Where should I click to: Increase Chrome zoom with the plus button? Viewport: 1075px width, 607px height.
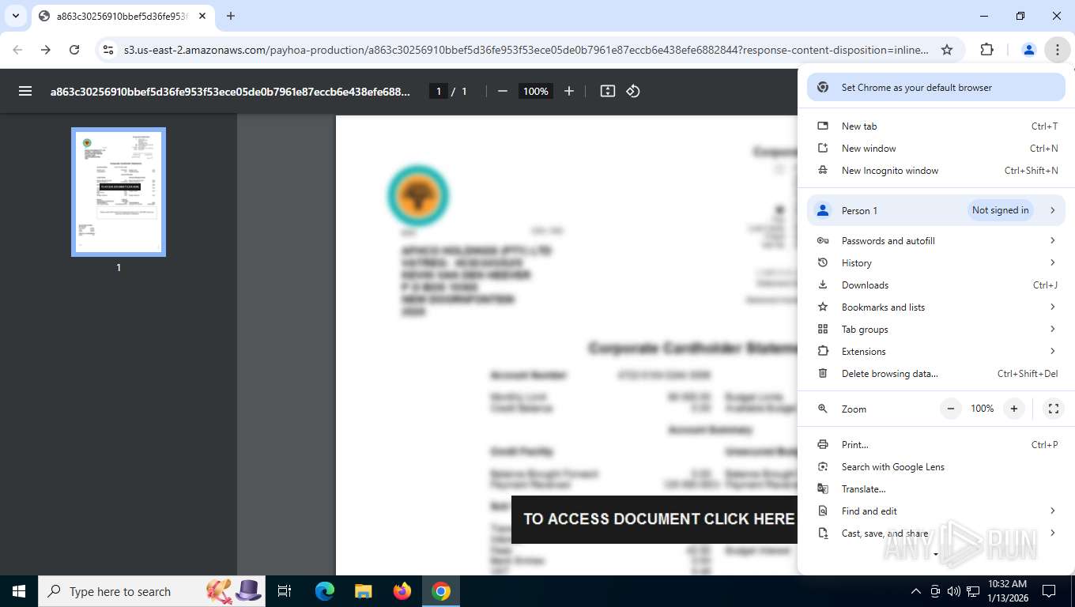point(1014,409)
